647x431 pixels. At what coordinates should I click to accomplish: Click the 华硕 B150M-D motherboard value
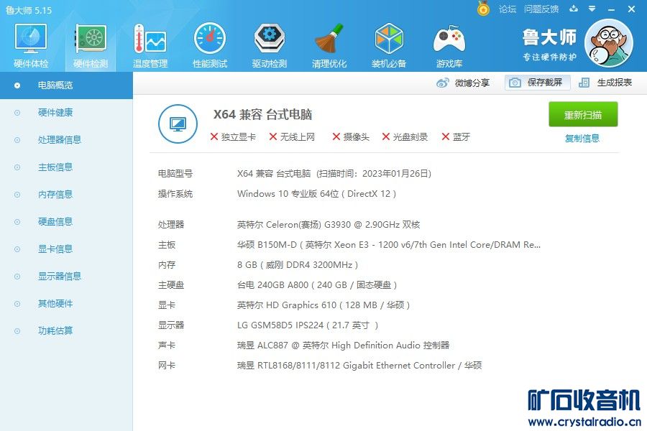[x=389, y=245]
